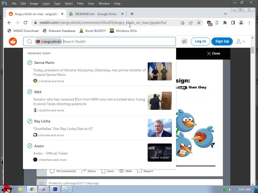Expand the Reddit user menu dropdown
258x193 pixels.
click(241, 41)
